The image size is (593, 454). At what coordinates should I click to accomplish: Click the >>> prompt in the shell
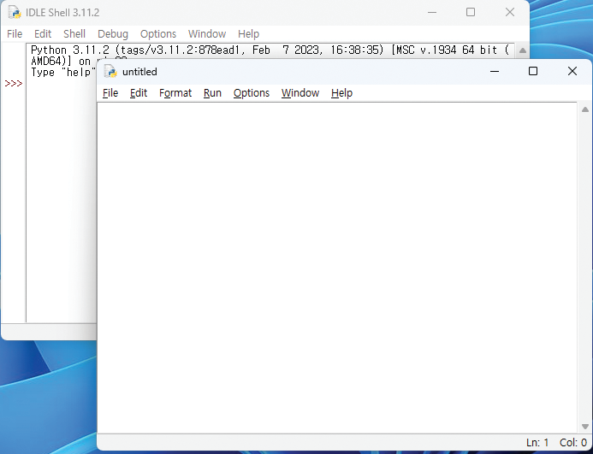click(x=13, y=84)
